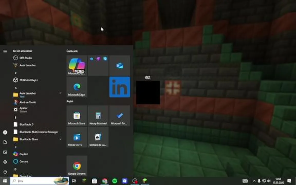296x185 pixels.
Task: Select the Keşfet tile group header
Action: (70, 101)
